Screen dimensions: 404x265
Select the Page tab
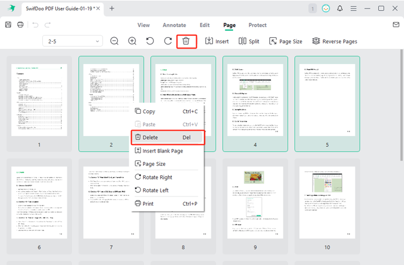229,25
